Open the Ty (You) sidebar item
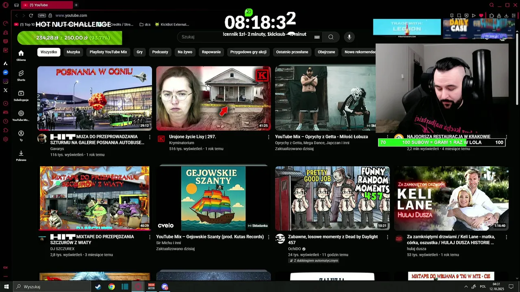Screen dimensions: 520x292 point(21,135)
